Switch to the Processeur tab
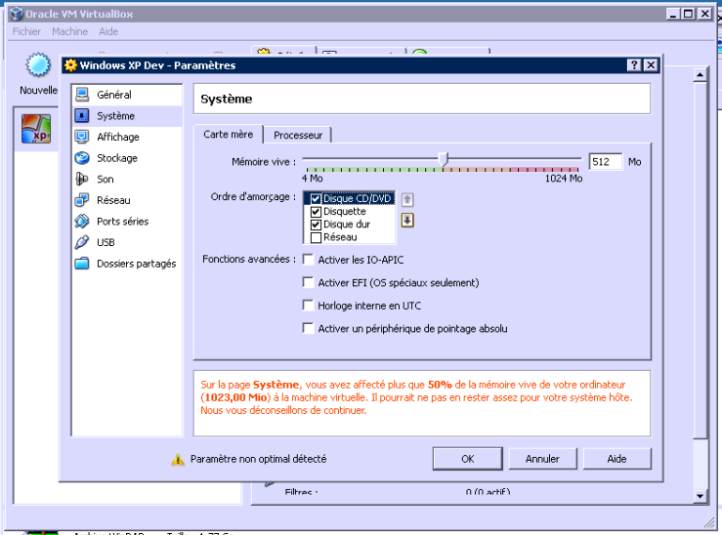The width and height of the screenshot is (722, 535). [298, 135]
